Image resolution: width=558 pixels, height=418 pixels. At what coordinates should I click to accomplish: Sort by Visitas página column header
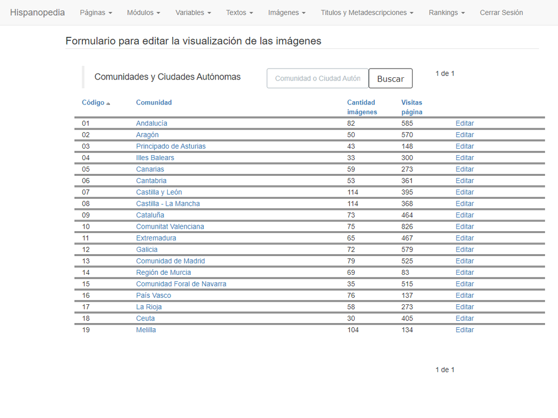click(x=412, y=107)
